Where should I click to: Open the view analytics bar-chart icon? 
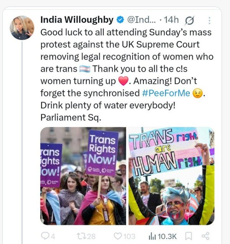[152, 236]
